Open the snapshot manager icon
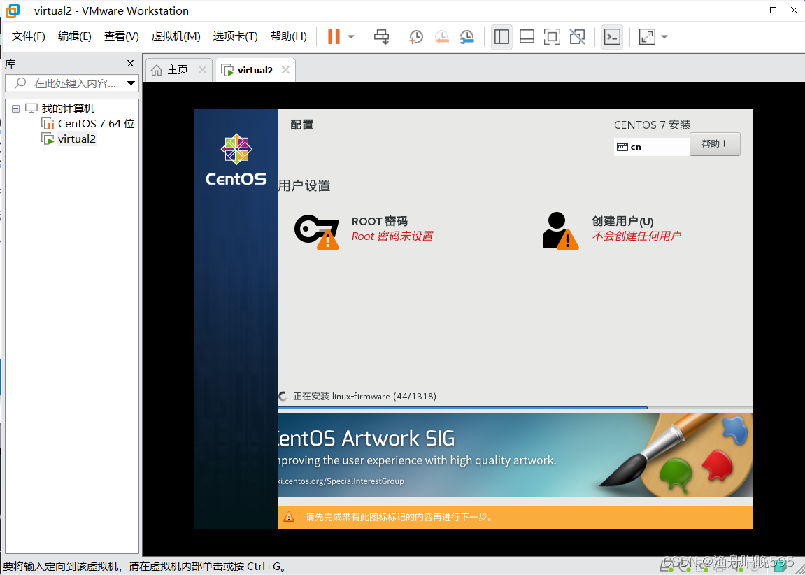This screenshot has height=575, width=805. (x=466, y=37)
